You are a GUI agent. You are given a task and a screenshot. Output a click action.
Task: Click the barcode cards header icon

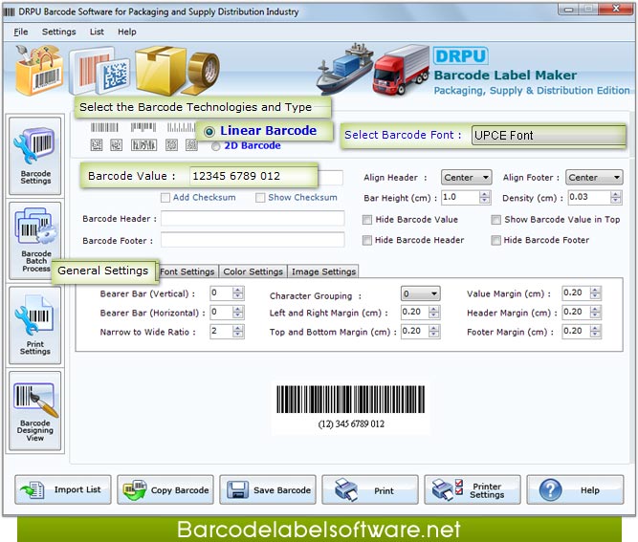tap(100, 71)
